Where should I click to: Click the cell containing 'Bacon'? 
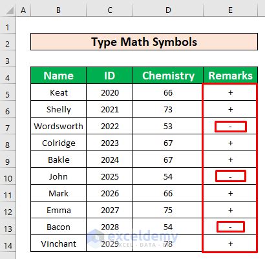(x=58, y=227)
